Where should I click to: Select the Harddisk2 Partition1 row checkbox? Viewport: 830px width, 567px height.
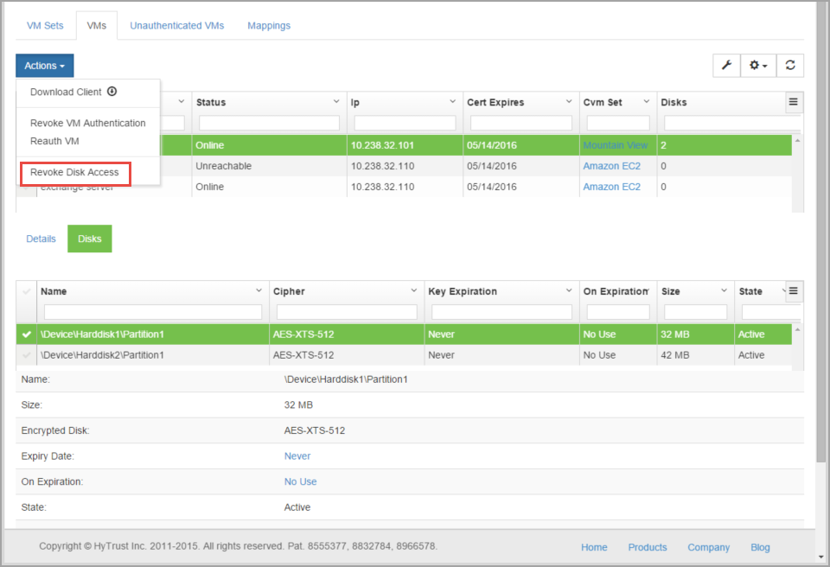[x=26, y=355]
